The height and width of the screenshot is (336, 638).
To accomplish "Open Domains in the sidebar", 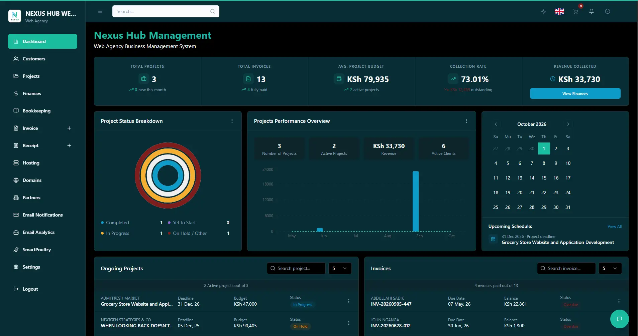I will 42,180.
